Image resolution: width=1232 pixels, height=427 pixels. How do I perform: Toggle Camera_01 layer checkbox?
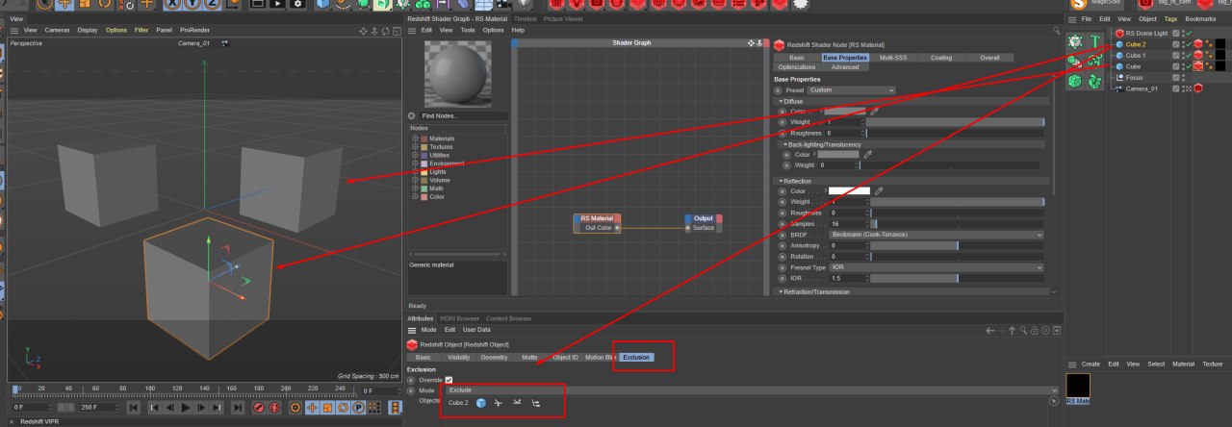click(x=1175, y=88)
